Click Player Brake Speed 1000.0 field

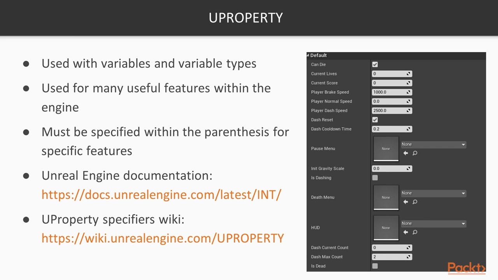pyautogui.click(x=392, y=92)
